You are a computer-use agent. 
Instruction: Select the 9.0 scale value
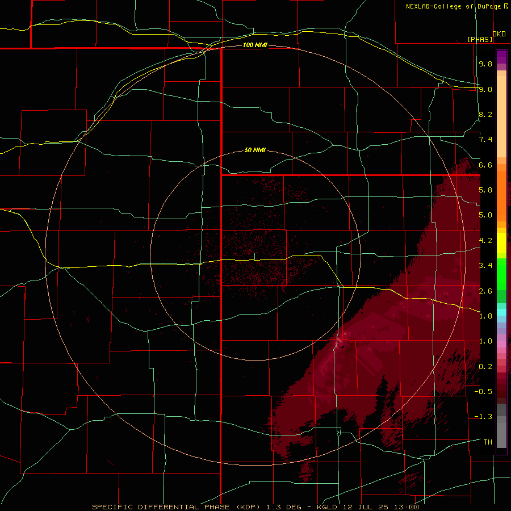coord(485,89)
